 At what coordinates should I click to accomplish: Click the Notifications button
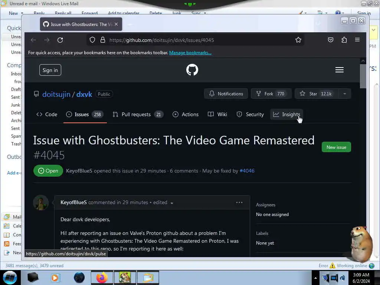point(226,94)
